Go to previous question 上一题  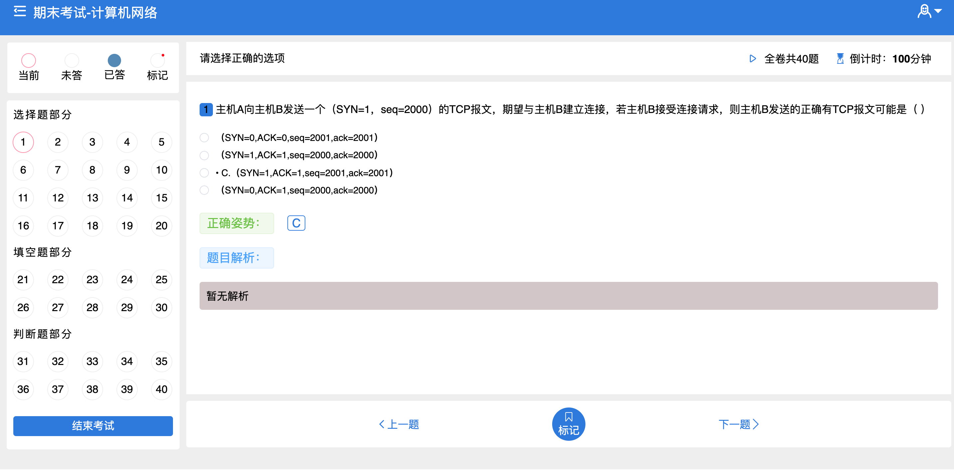click(399, 424)
